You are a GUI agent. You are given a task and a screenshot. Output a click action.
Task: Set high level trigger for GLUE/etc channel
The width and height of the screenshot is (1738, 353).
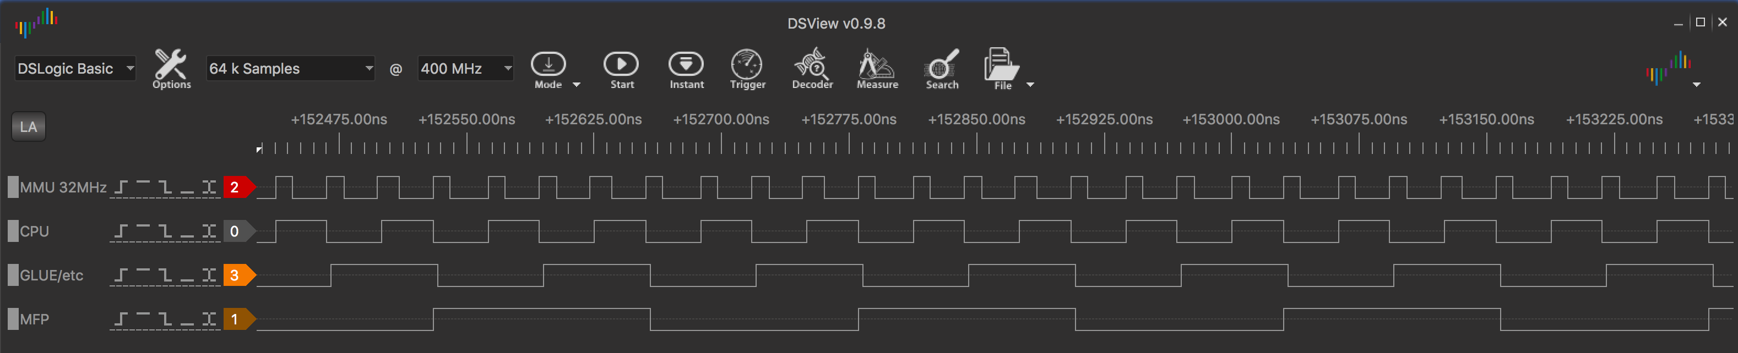(x=143, y=275)
